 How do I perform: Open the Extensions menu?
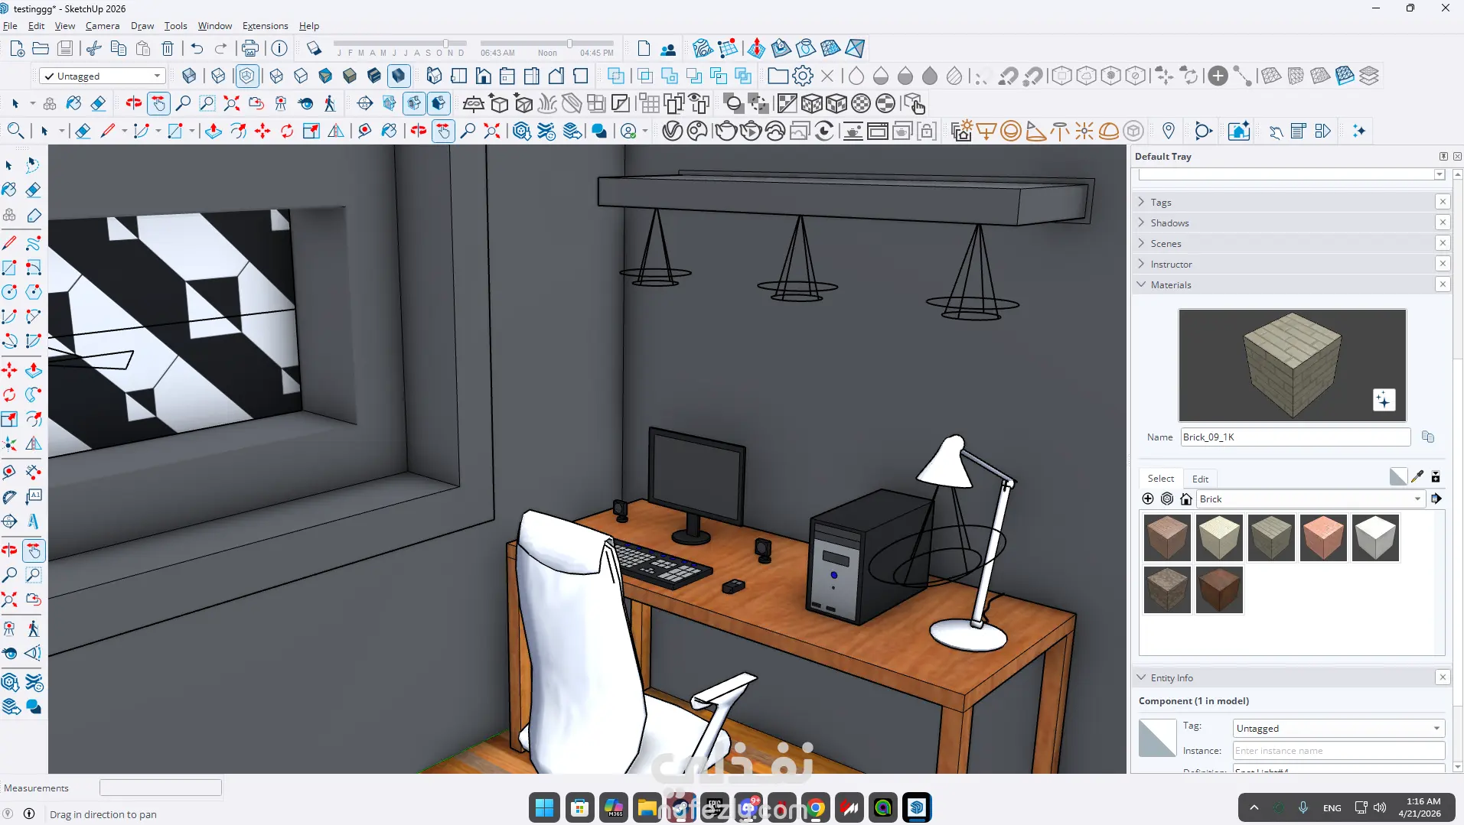[265, 26]
